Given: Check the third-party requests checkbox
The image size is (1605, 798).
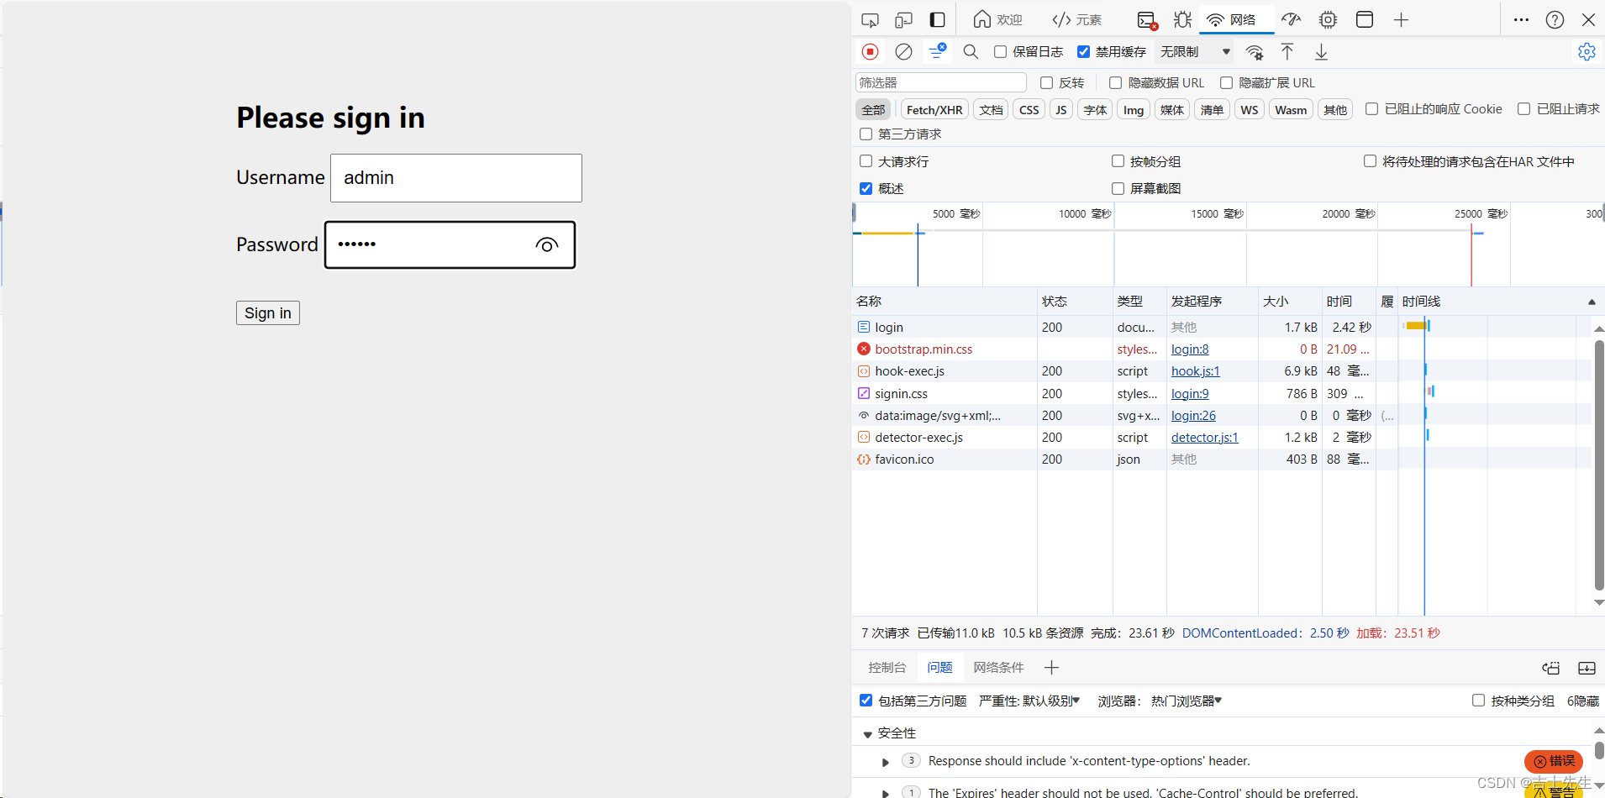Looking at the screenshot, I should tap(866, 134).
